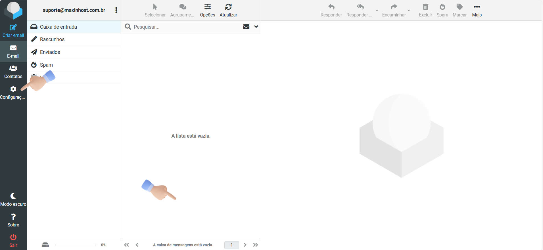Select the Caixa de entrada folder
Image resolution: width=543 pixels, height=250 pixels.
point(59,27)
